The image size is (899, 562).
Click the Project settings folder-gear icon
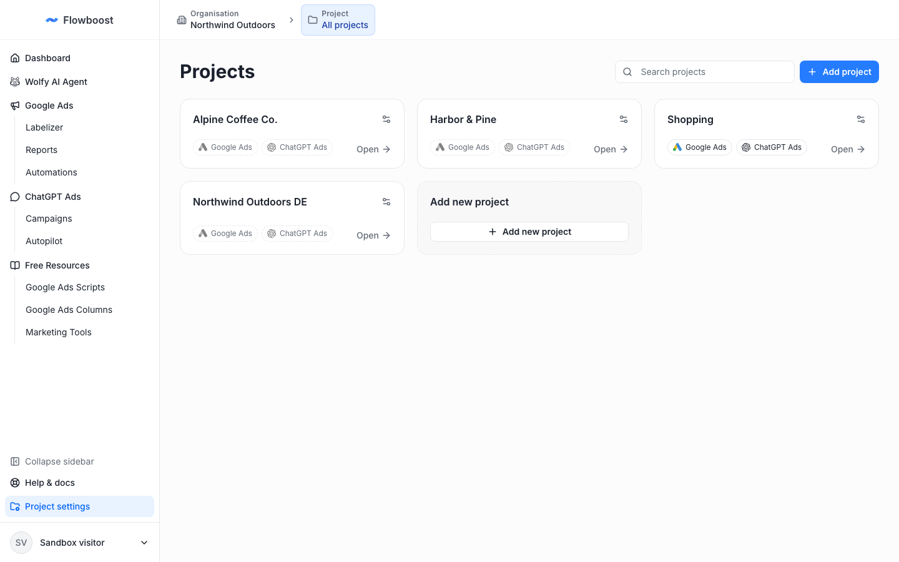(15, 506)
